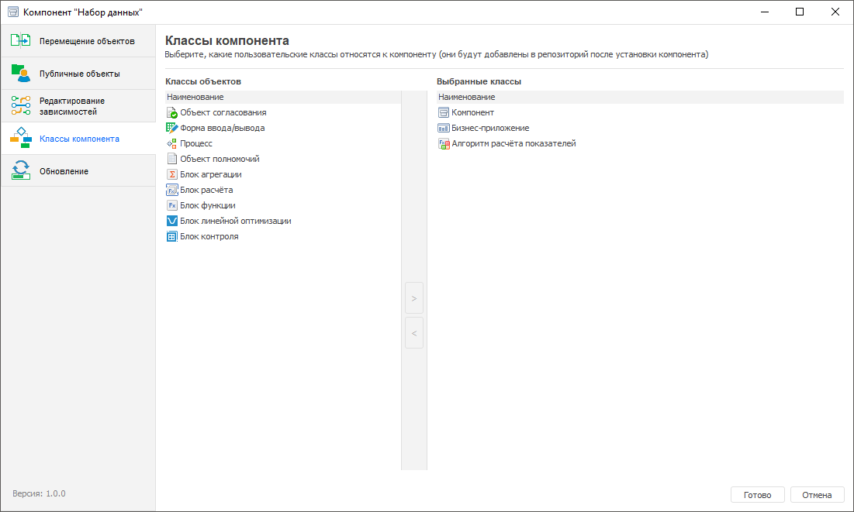Click the Процесс item icon
The image size is (854, 512).
point(172,144)
